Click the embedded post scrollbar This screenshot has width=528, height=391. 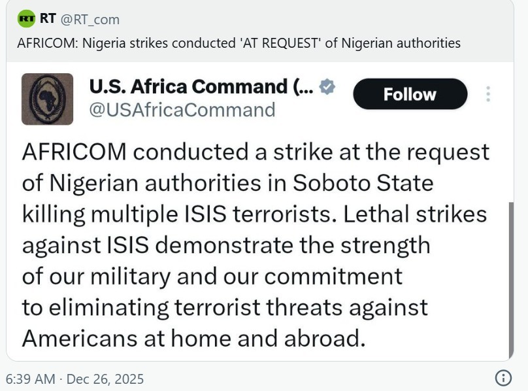(510, 281)
